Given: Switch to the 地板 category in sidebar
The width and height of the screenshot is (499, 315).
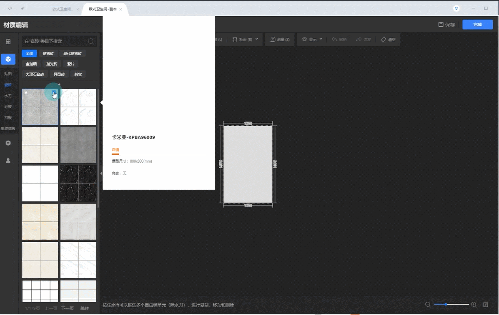Looking at the screenshot, I should [x=8, y=107].
